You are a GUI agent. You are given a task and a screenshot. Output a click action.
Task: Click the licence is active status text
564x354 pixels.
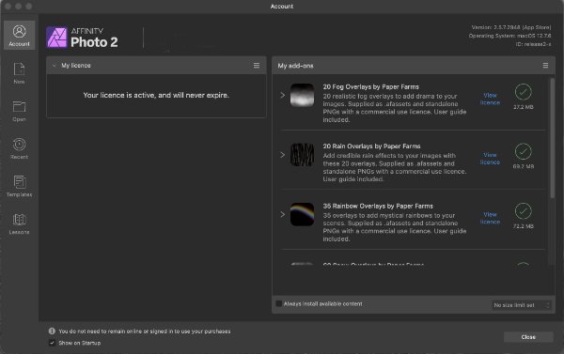(x=156, y=95)
